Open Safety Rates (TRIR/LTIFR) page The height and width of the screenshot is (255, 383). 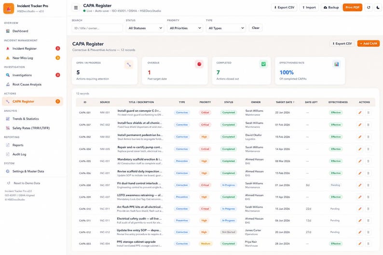point(32,128)
